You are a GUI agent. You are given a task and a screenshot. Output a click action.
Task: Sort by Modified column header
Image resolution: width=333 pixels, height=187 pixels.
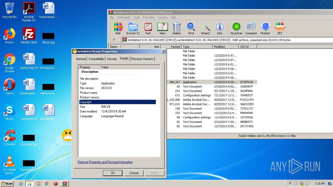point(226,47)
